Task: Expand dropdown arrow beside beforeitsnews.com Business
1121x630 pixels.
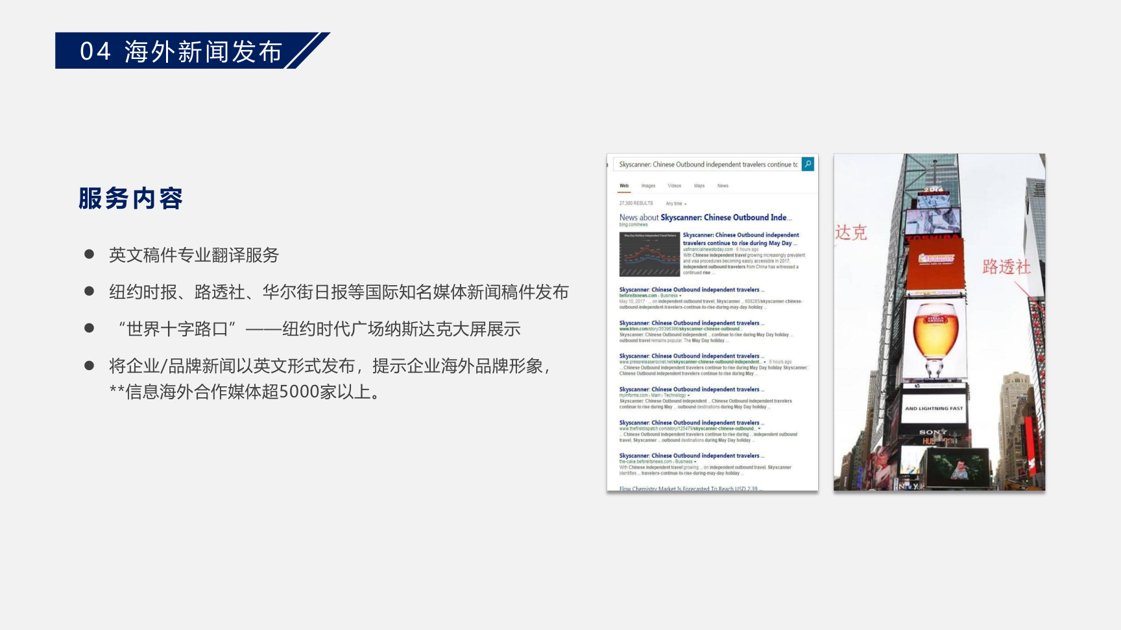Action: [x=681, y=296]
